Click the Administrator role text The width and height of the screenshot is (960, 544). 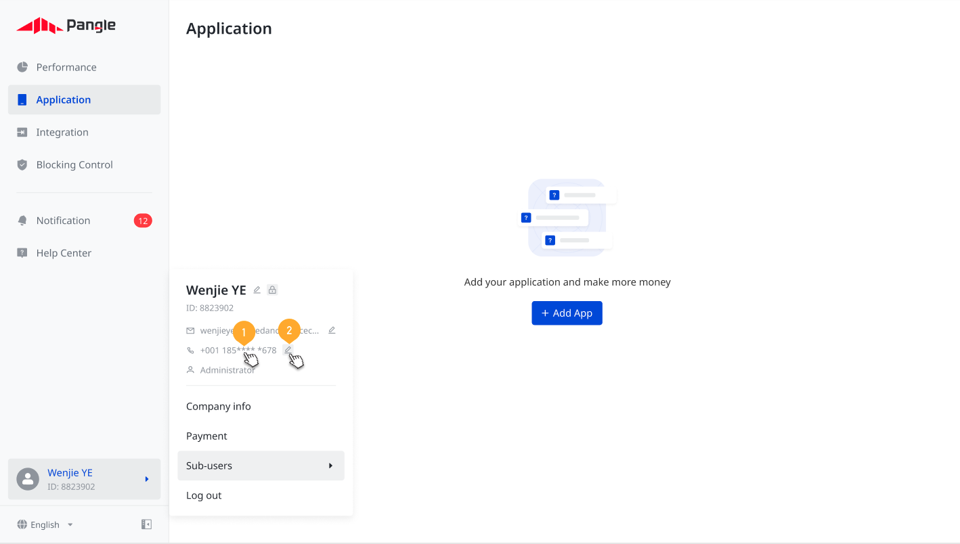pos(228,370)
